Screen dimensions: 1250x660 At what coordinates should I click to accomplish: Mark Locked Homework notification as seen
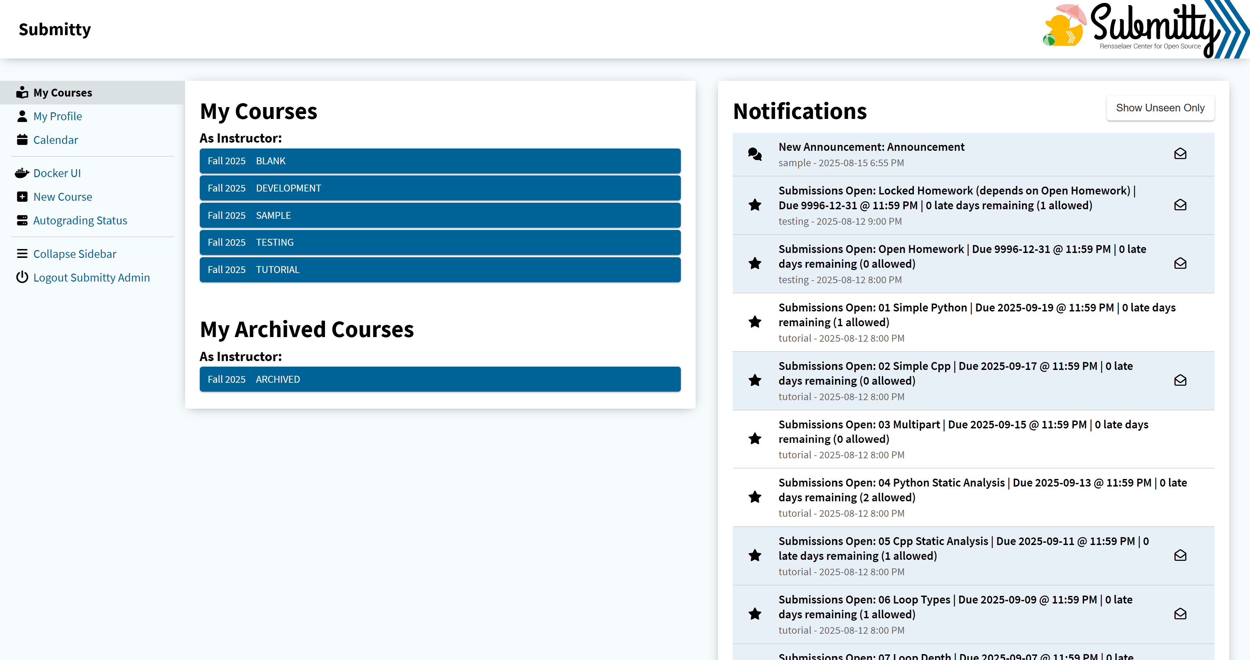tap(1180, 205)
